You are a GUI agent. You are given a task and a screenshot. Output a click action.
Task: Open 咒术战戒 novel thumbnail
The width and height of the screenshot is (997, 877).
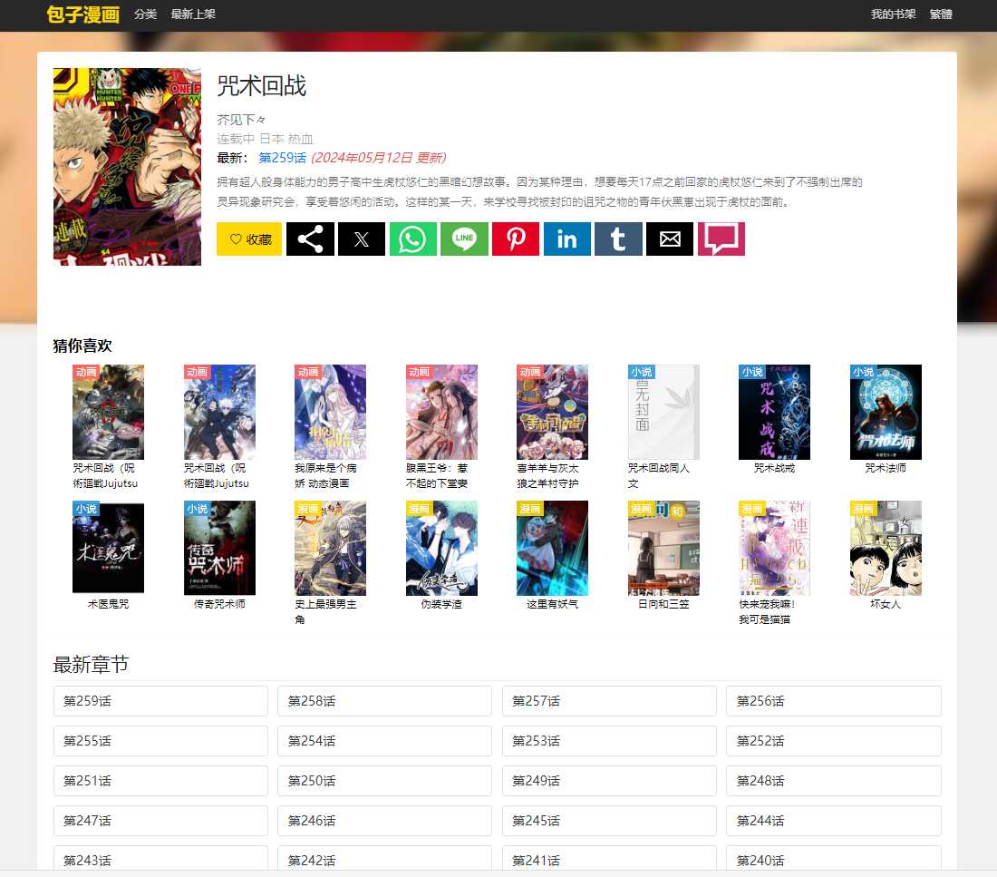tap(774, 412)
